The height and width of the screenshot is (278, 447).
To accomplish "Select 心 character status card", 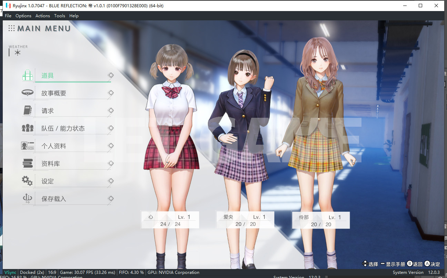I will pos(170,220).
